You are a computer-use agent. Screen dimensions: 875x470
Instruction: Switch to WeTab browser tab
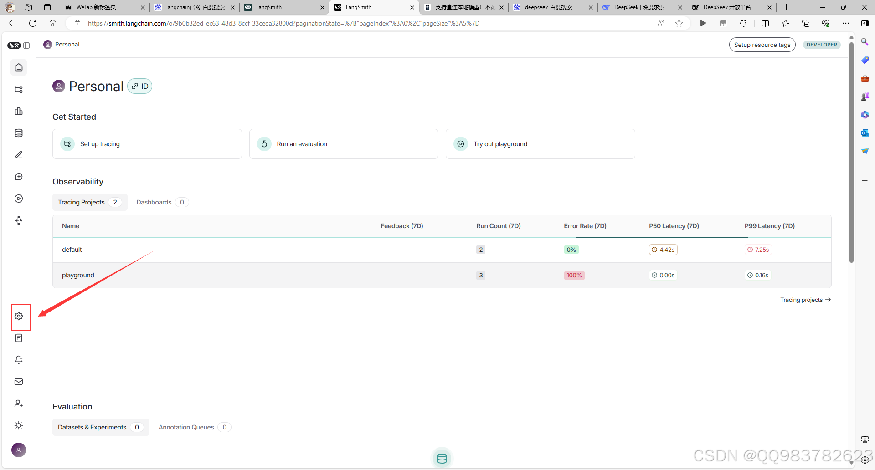[x=104, y=7]
